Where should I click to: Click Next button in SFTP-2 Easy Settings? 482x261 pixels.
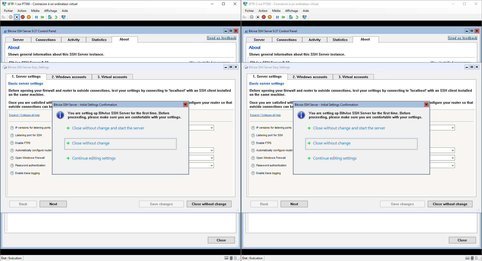click(294, 204)
